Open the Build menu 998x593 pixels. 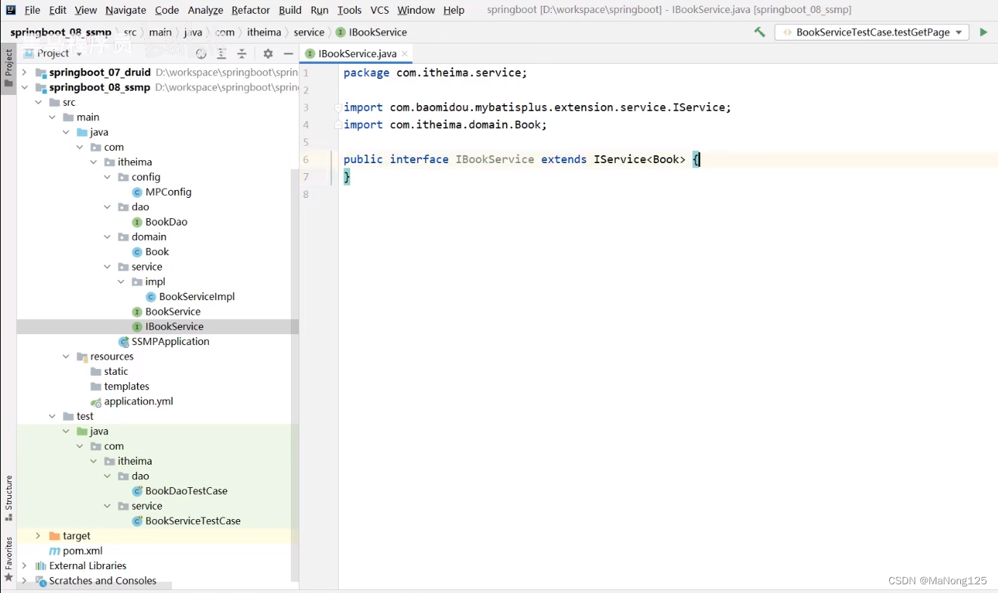point(290,10)
